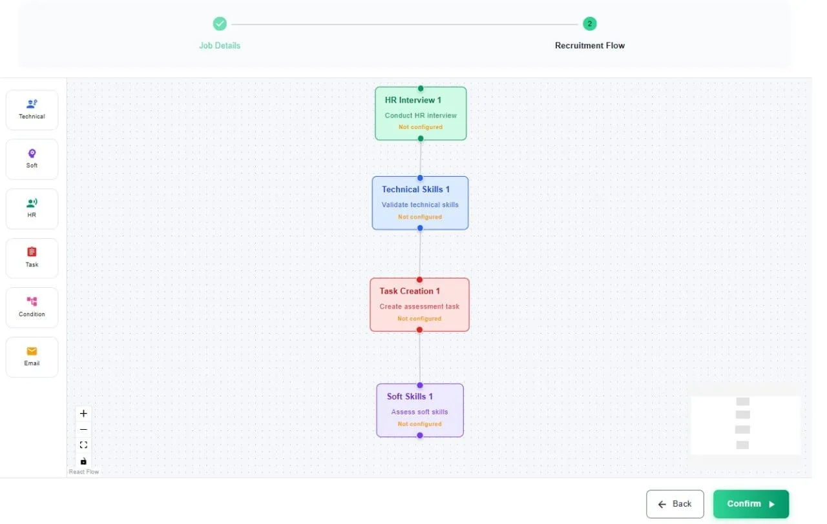Click the top handle of Task Creation 1
The height and width of the screenshot is (524, 827).
(x=419, y=280)
